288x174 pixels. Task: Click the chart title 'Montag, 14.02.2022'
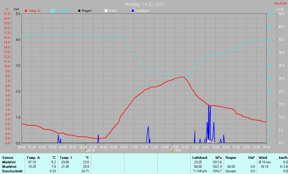pos(145,4)
